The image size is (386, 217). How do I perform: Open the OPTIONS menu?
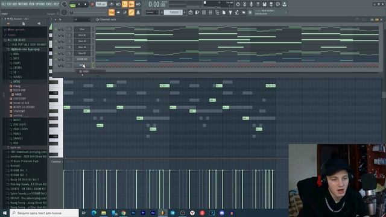pyautogui.click(x=40, y=4)
